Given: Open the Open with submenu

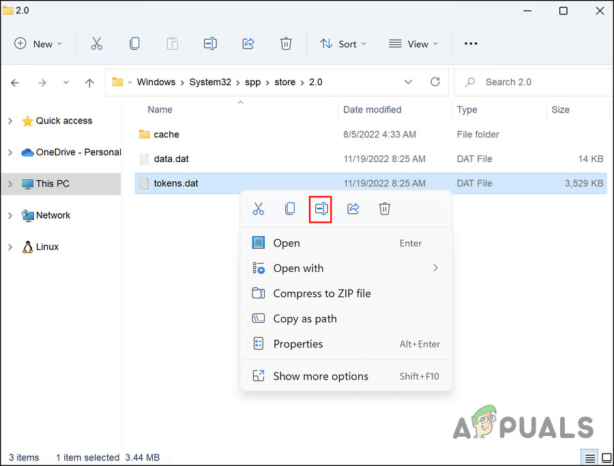Looking at the screenshot, I should (x=346, y=268).
